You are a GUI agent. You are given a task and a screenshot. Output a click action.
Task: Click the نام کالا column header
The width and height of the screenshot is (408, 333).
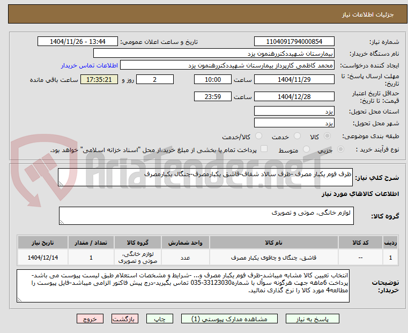[x=274, y=243]
